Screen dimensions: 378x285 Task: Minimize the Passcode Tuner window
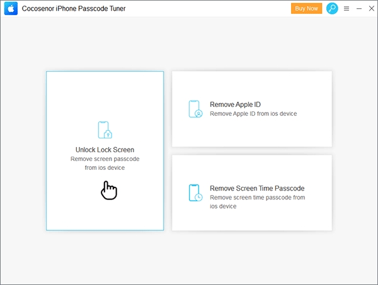359,9
